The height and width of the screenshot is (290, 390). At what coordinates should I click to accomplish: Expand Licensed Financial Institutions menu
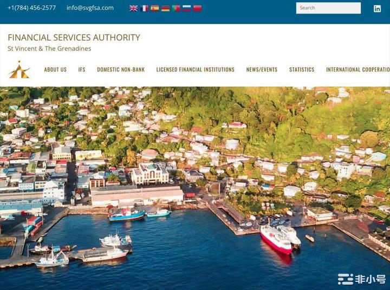click(x=195, y=70)
